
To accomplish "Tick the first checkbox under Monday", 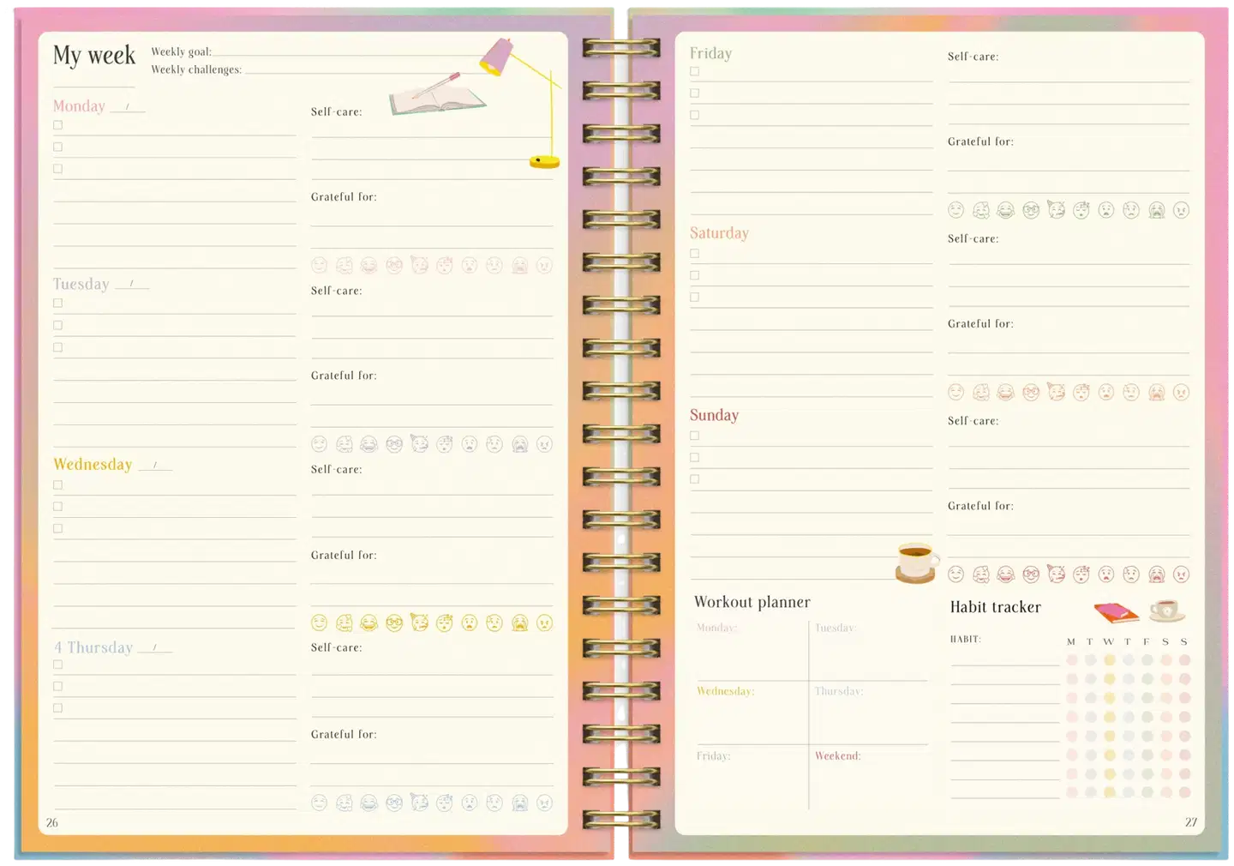I will 58,125.
